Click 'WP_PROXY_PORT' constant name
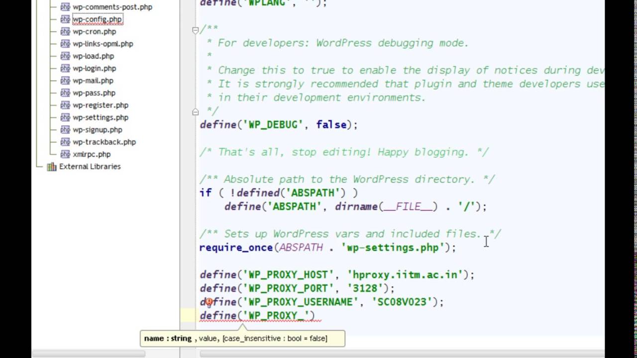637x358 pixels. point(289,288)
